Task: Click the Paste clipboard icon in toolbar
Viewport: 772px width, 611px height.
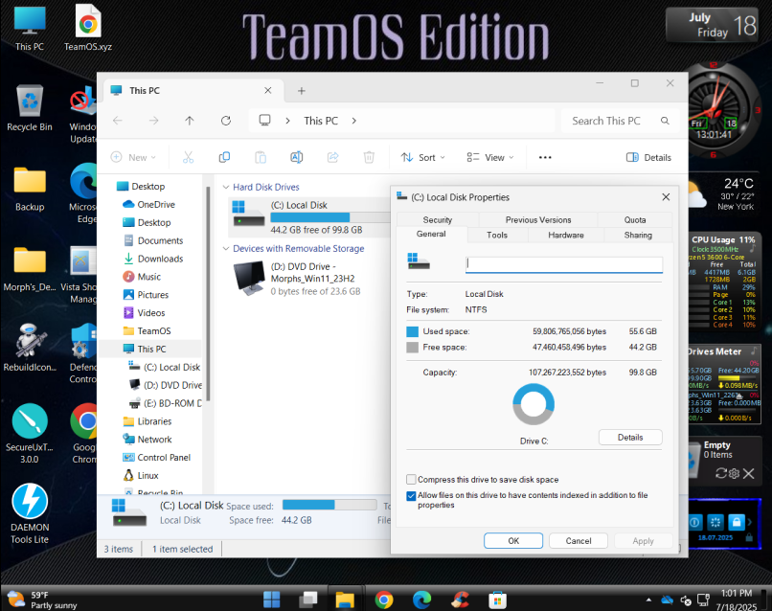Action: [x=261, y=158]
